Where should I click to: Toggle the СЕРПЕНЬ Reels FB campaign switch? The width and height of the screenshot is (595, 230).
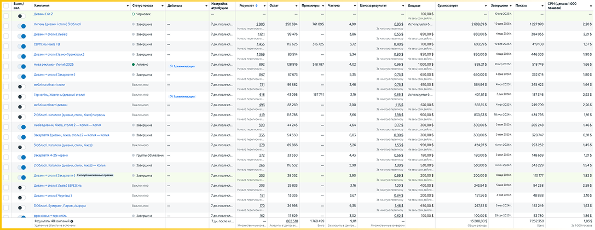[22, 47]
